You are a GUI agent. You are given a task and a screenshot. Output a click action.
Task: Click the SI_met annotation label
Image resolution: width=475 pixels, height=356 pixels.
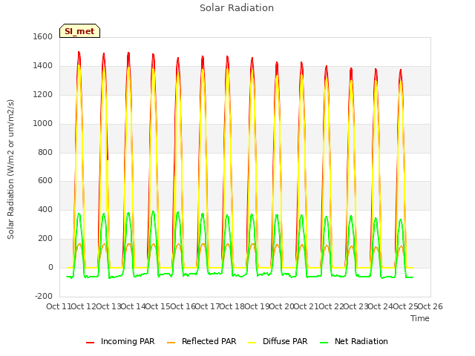tap(79, 31)
